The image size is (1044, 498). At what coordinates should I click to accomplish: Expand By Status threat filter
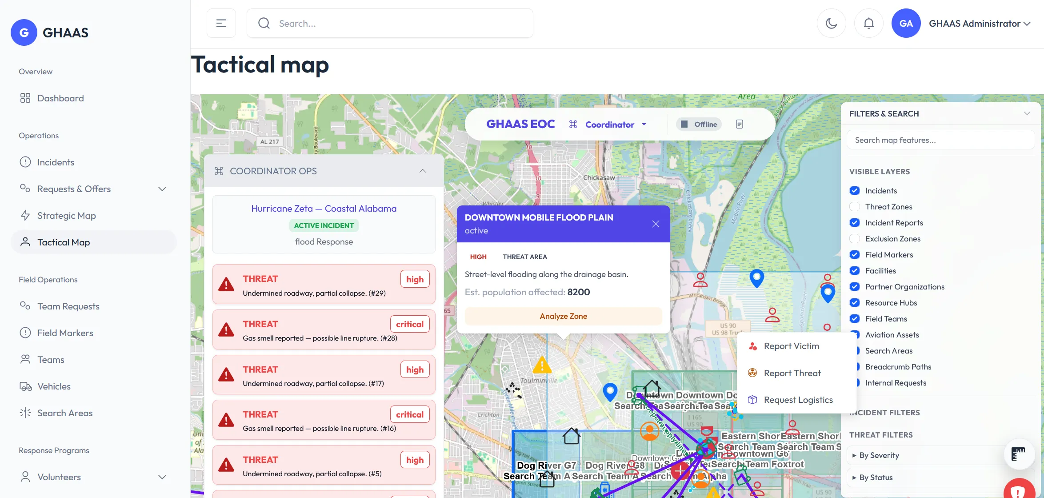pos(940,478)
